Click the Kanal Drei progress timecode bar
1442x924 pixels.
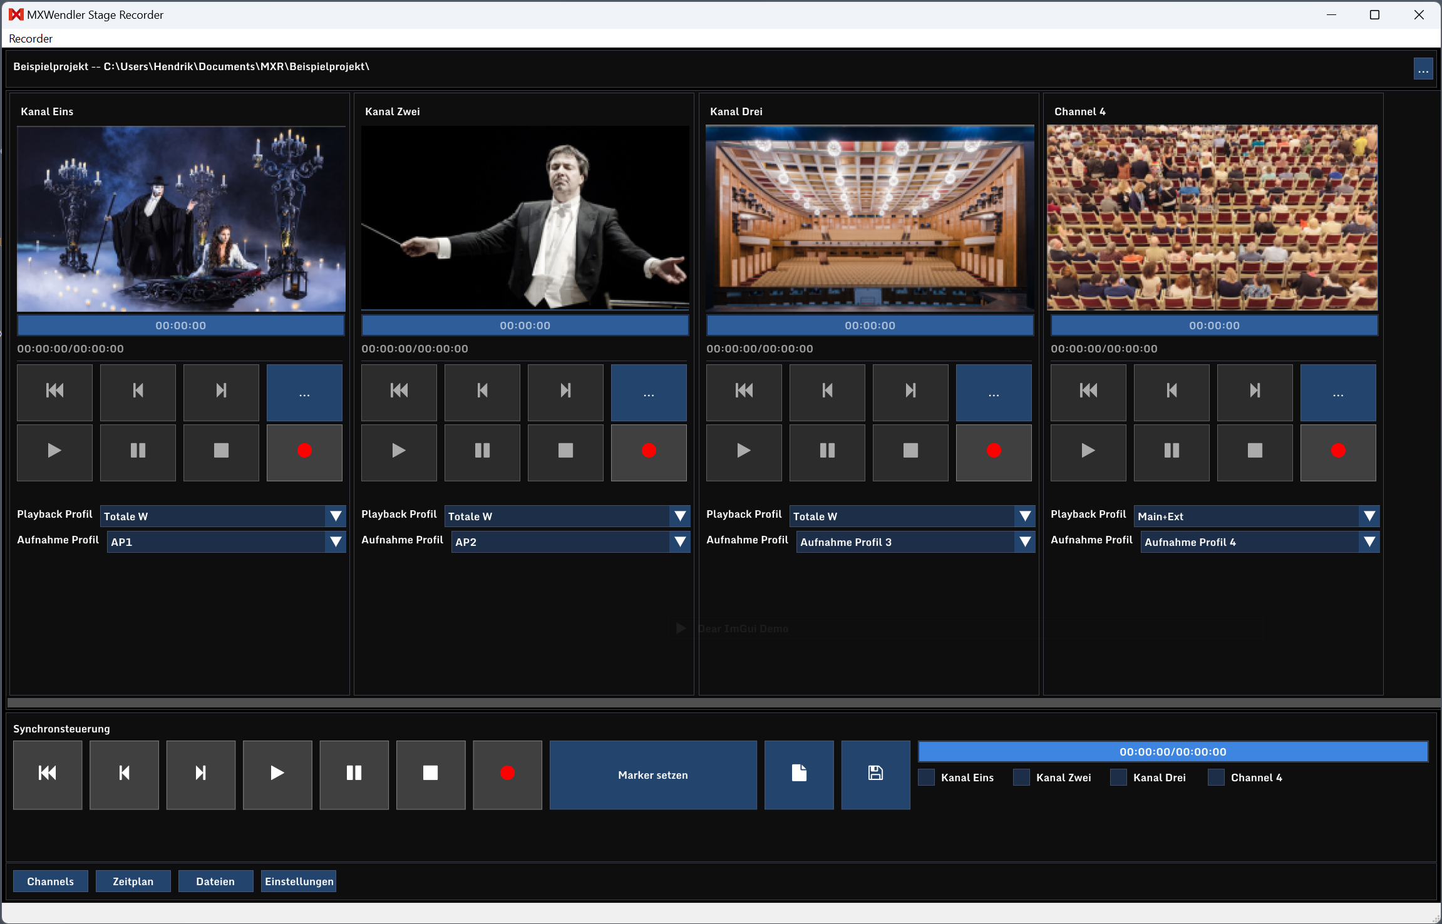click(x=870, y=325)
